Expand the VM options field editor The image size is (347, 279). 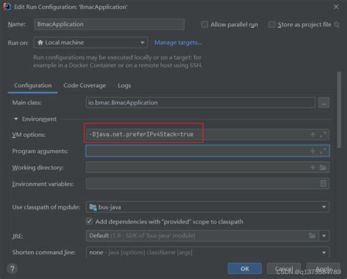(323, 135)
